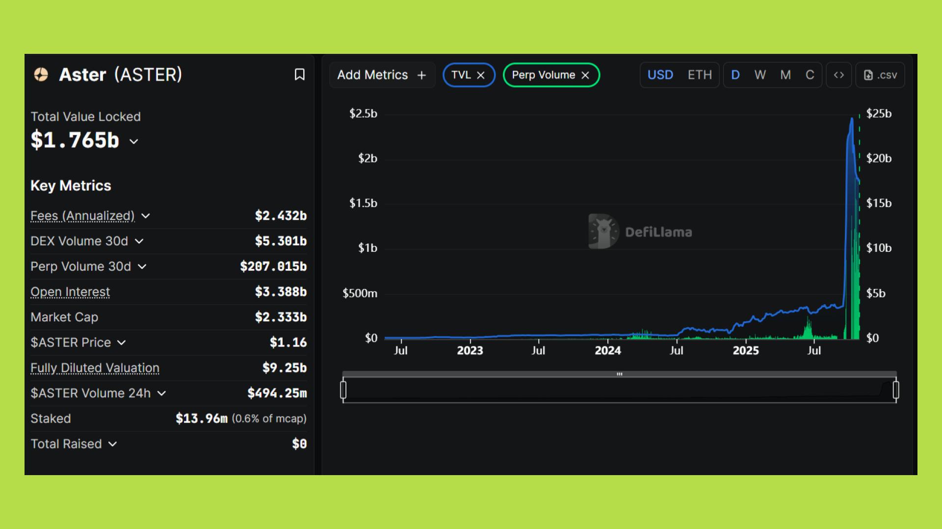The height and width of the screenshot is (529, 942).
Task: Remove the TVL metric chip
Action: tap(481, 75)
